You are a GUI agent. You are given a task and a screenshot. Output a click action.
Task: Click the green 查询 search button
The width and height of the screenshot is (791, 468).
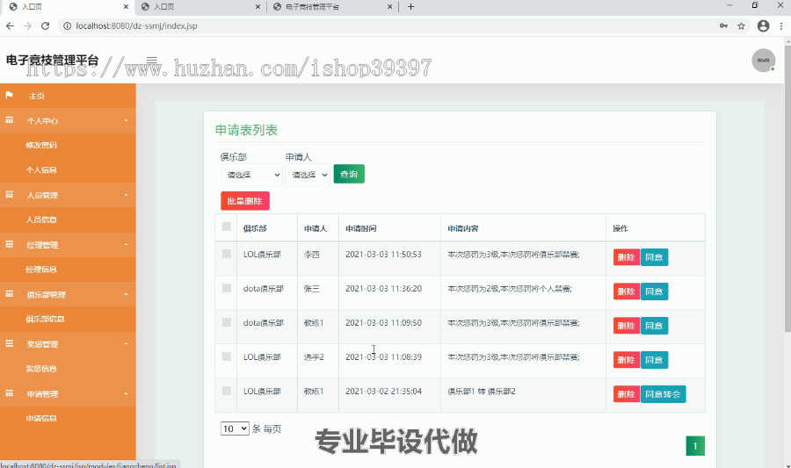pos(349,175)
